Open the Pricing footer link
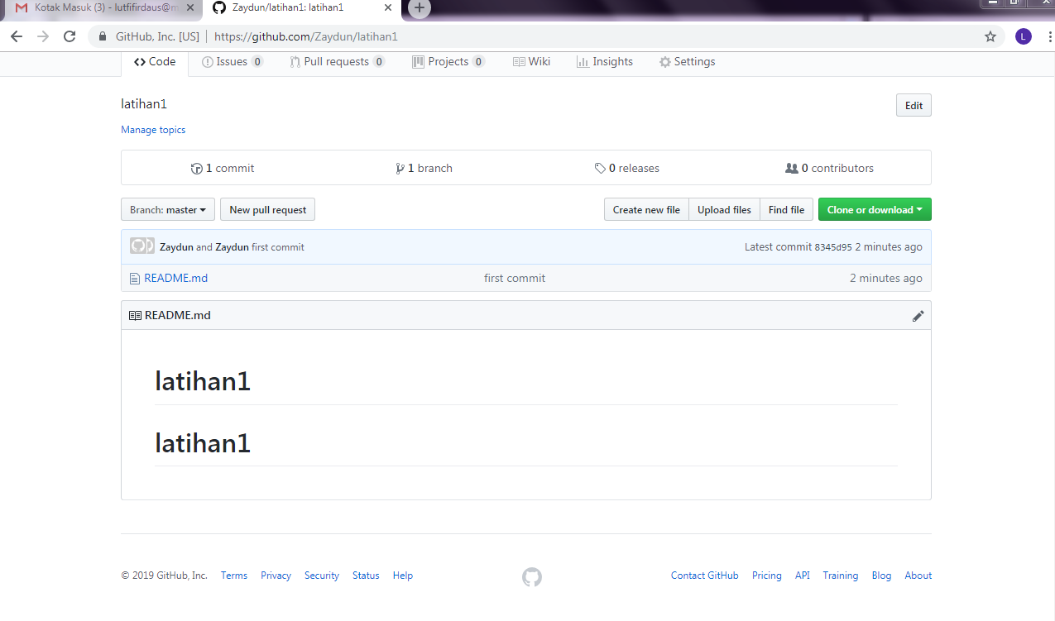This screenshot has width=1055, height=621. pos(767,576)
